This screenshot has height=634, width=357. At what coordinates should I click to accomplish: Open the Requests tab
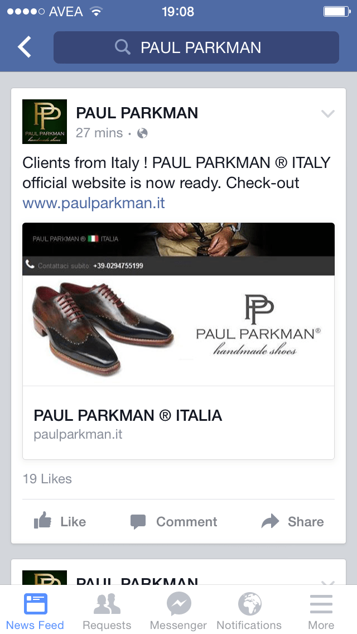[x=107, y=611]
